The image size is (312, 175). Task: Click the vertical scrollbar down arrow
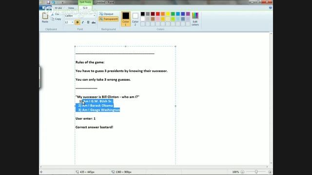271,163
